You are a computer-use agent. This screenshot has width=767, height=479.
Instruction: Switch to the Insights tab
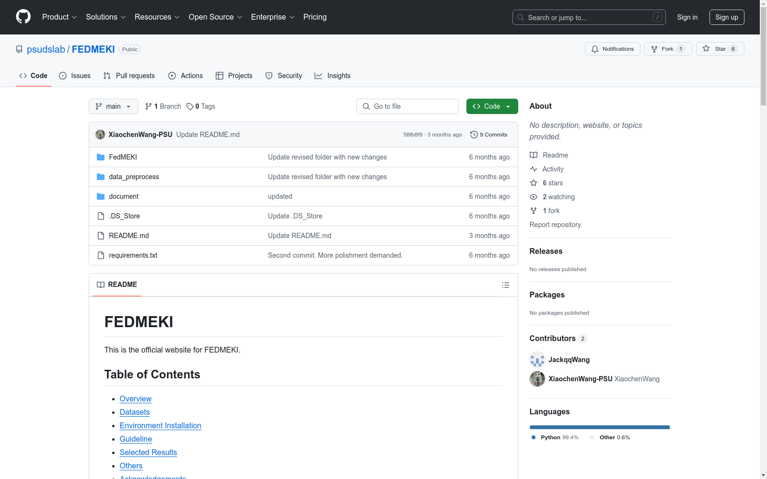point(333,76)
